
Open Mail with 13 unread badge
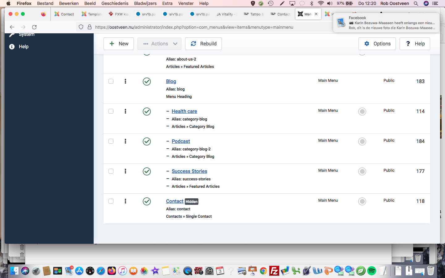[69, 271]
